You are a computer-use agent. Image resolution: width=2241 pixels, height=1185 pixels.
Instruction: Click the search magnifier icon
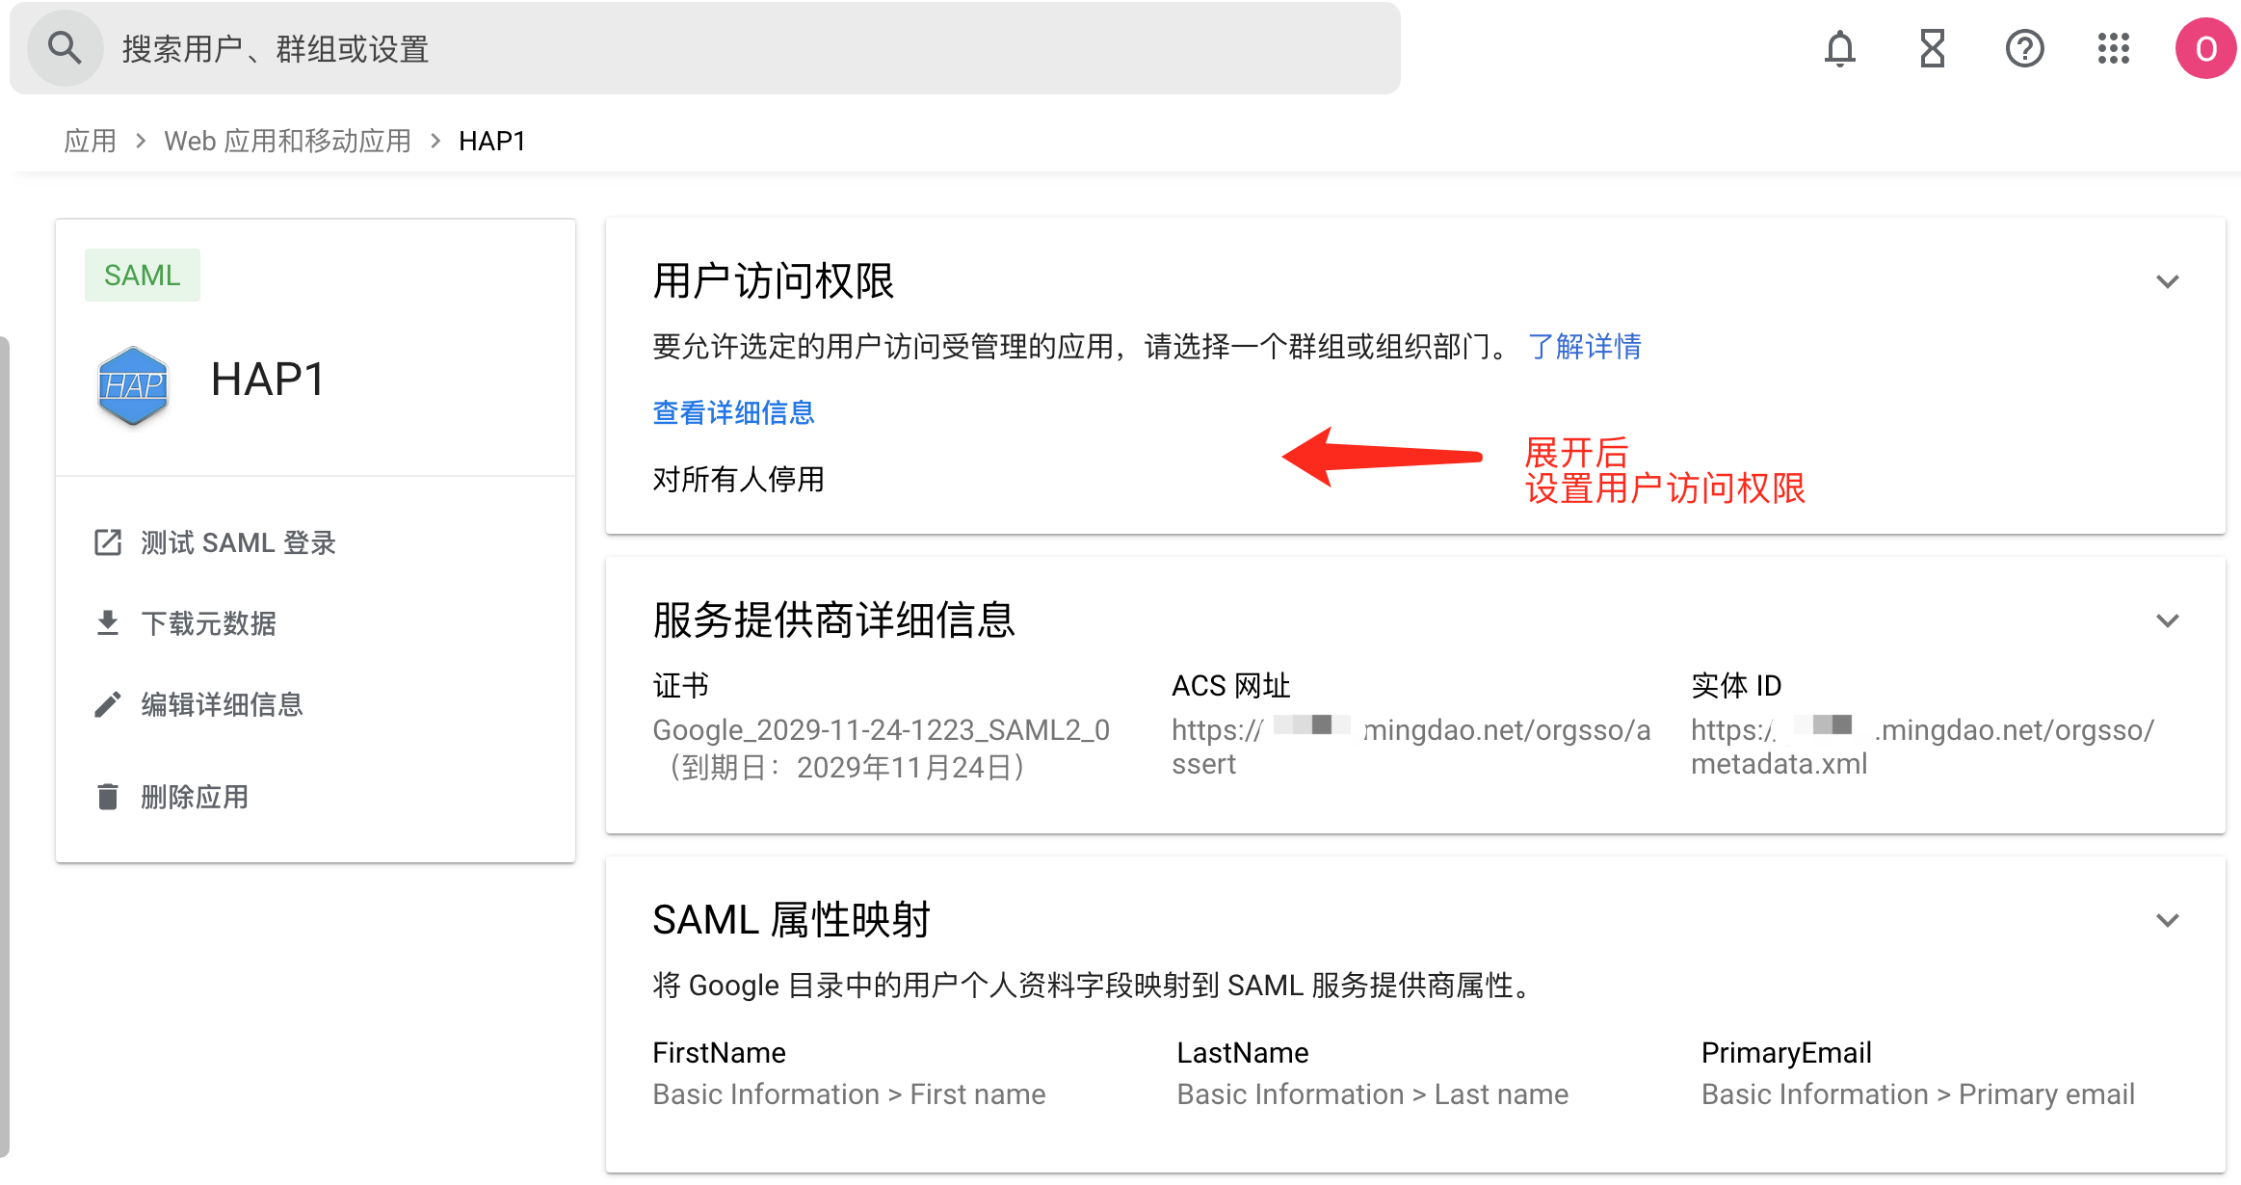65,48
